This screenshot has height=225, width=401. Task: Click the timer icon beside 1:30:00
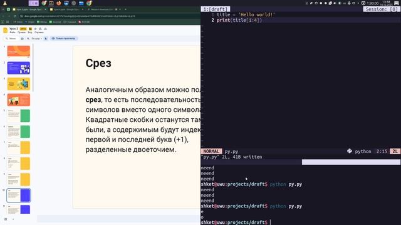click(363, 3)
